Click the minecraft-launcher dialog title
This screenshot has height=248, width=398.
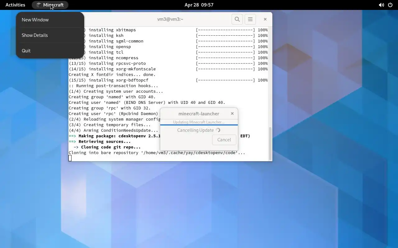pos(199,114)
